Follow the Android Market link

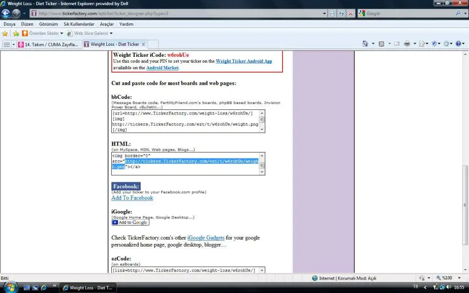pyautogui.click(x=163, y=68)
